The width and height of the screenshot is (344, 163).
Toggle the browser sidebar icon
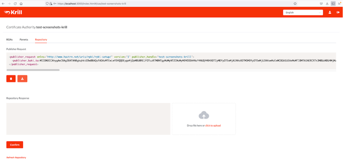[x=333, y=4]
